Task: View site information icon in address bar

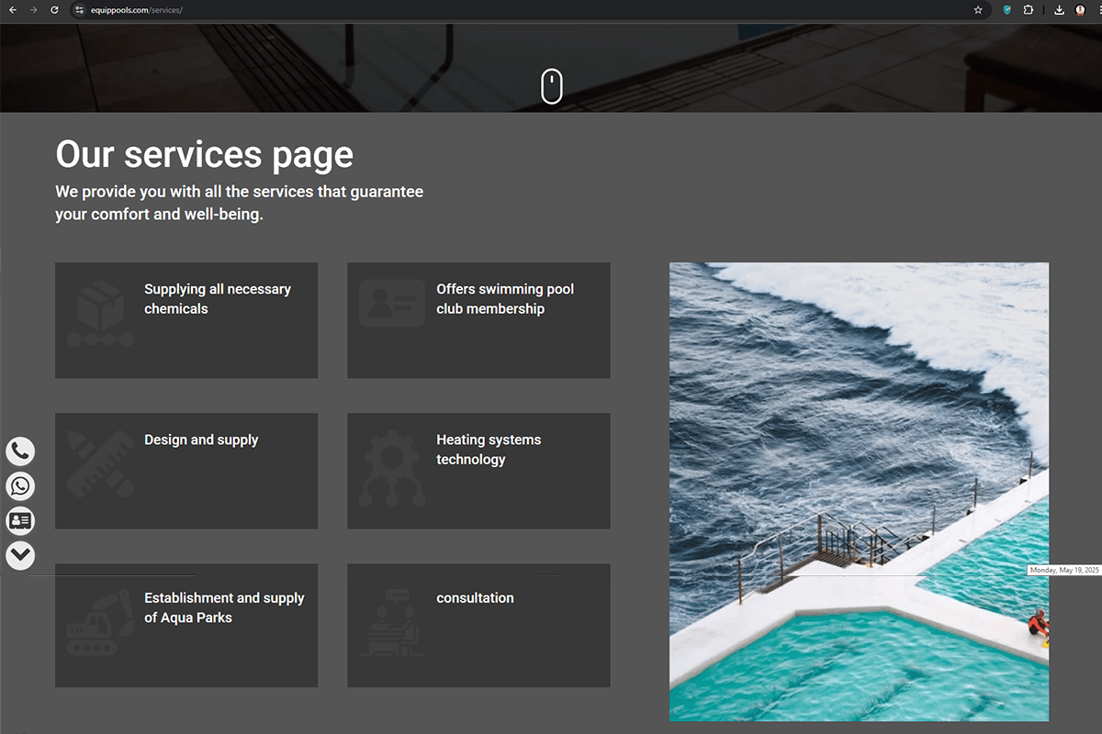Action: (x=79, y=10)
